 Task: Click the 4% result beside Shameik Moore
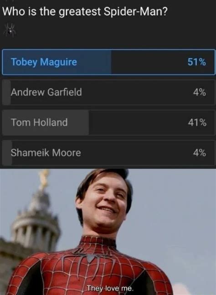point(200,153)
